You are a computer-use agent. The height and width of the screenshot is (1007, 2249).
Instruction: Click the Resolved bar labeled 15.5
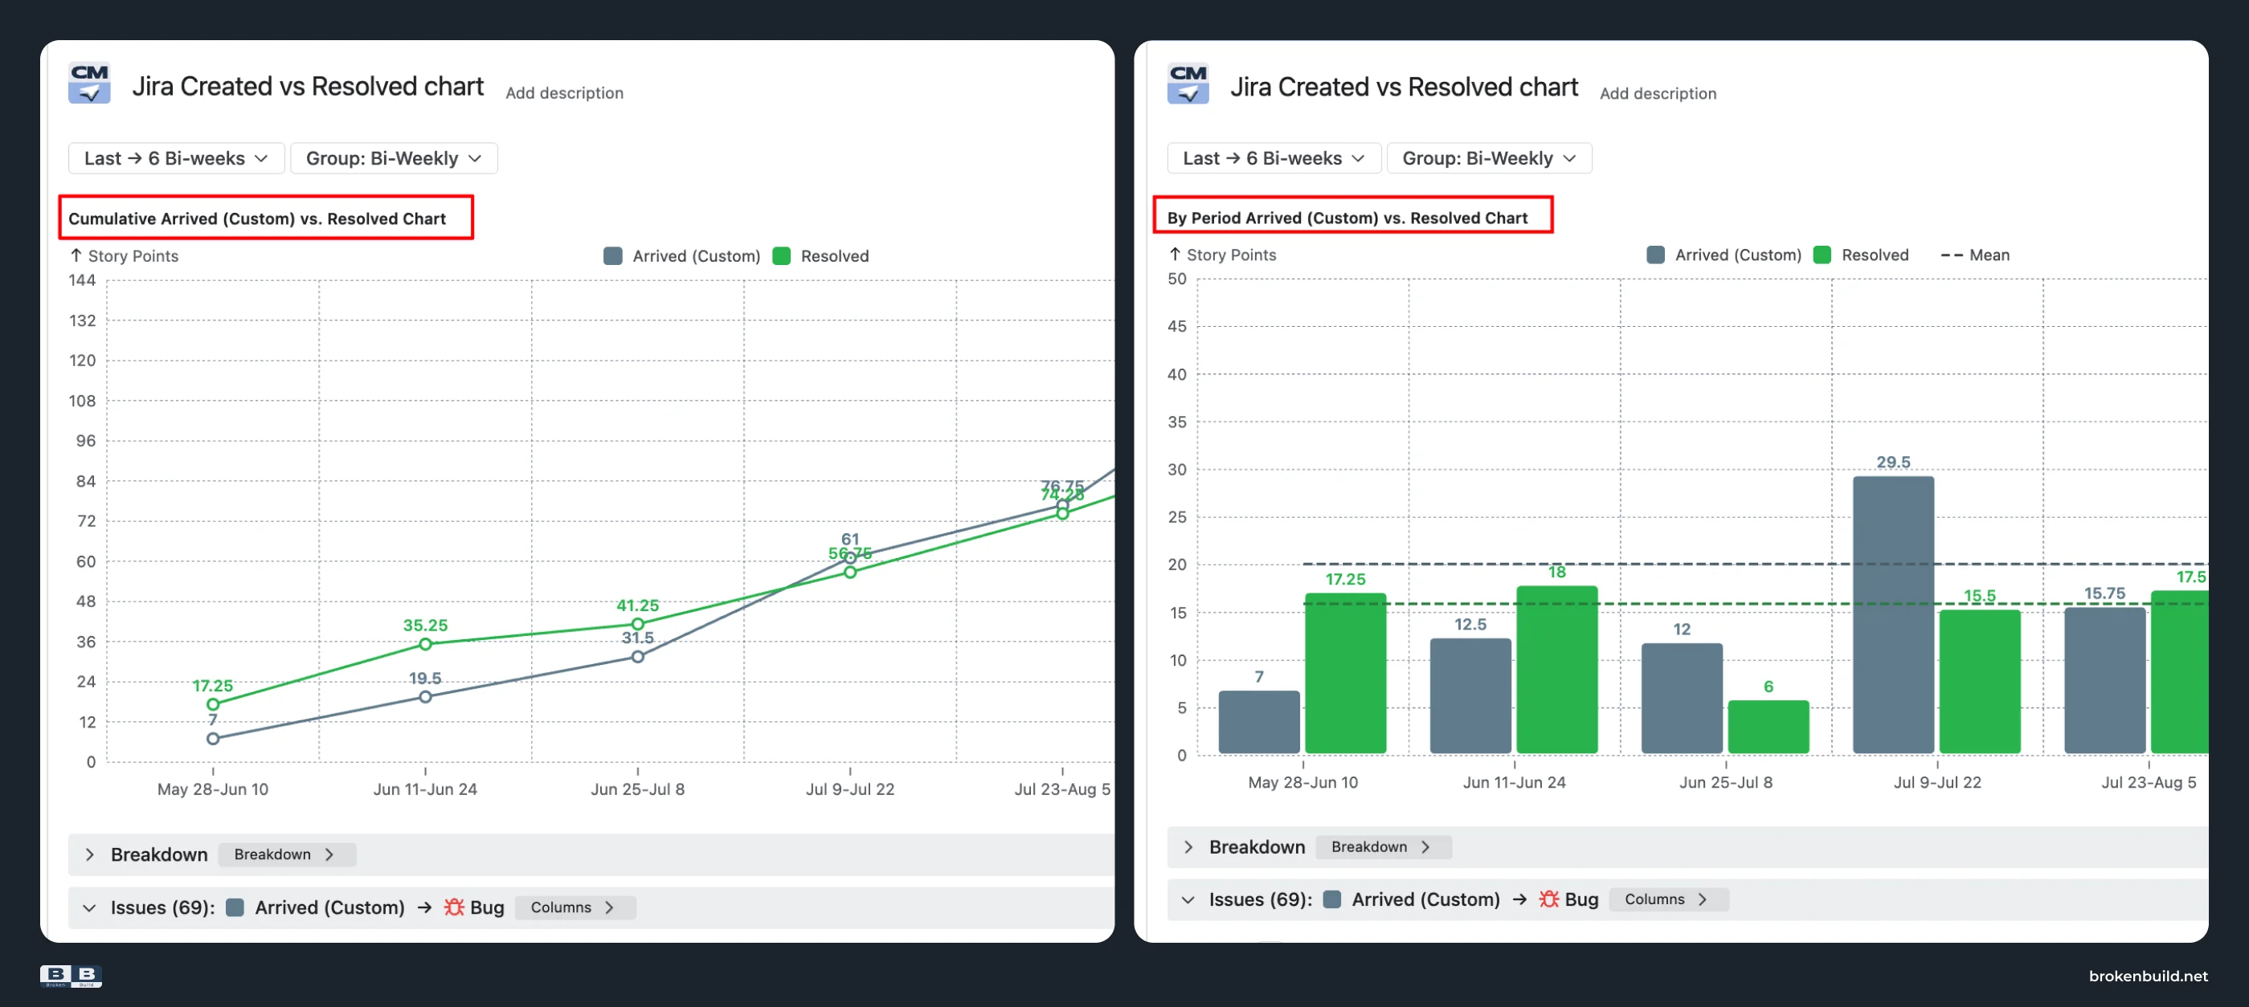tap(1979, 682)
